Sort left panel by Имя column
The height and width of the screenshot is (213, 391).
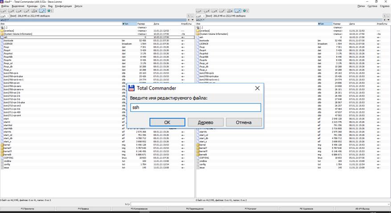(x=61, y=24)
